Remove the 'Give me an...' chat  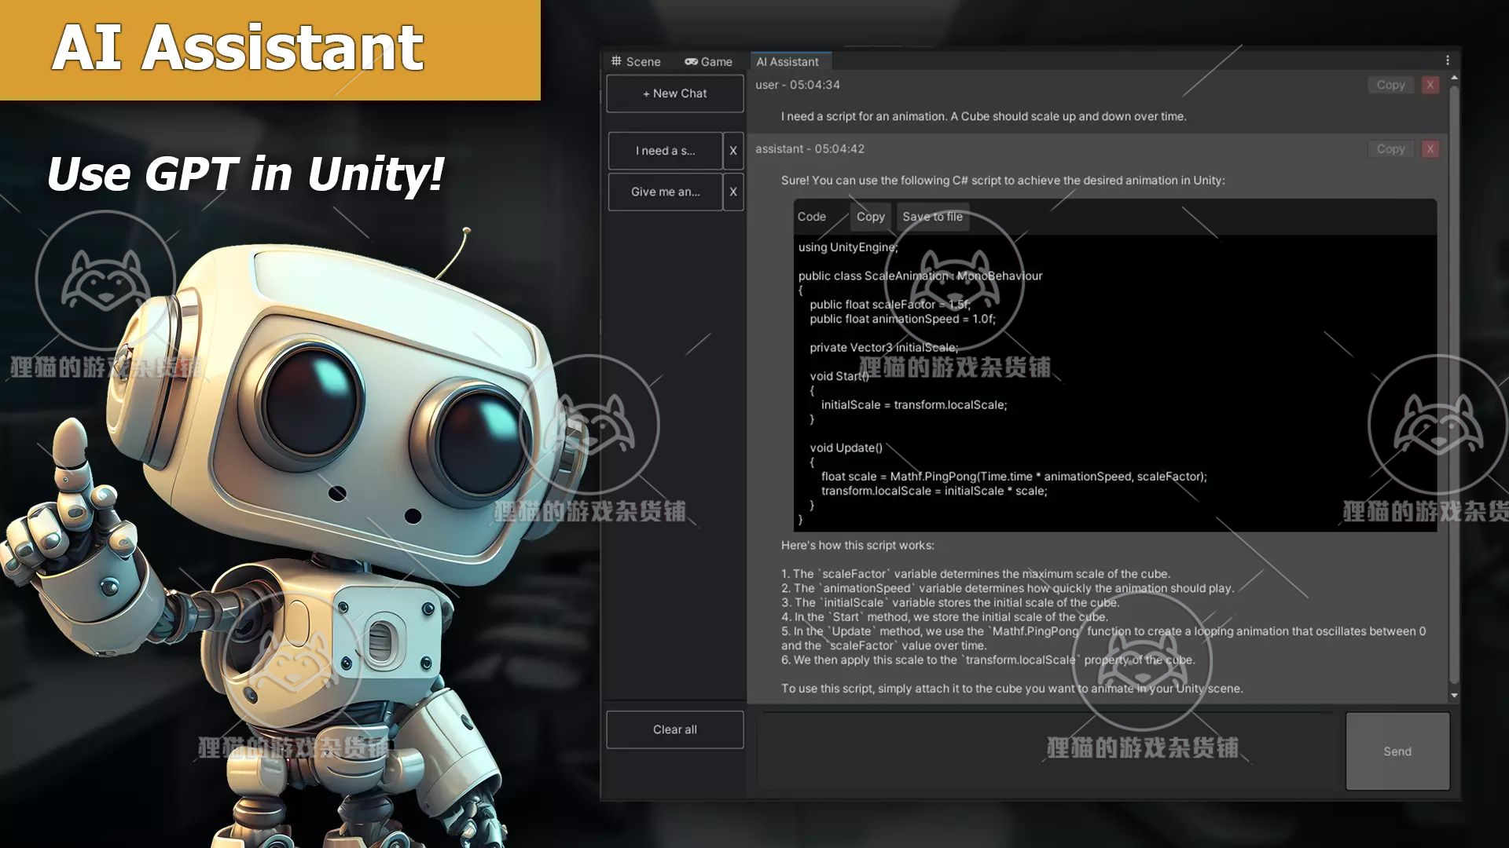pyautogui.click(x=732, y=192)
